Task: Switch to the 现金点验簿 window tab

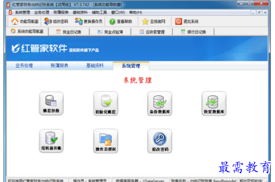Action: tap(110, 32)
